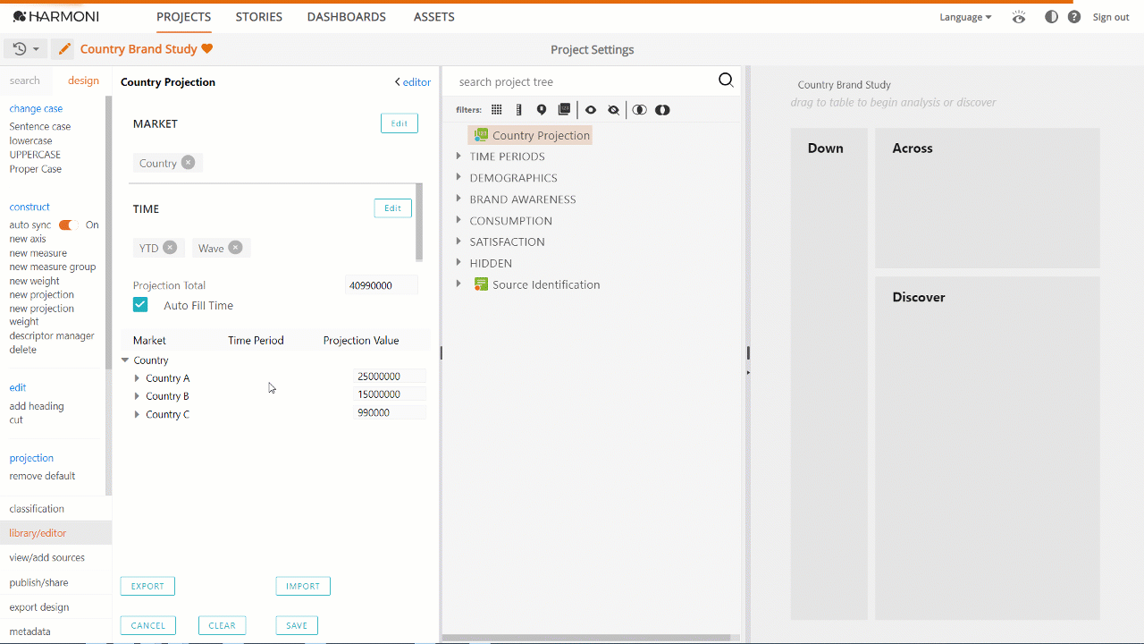Toggle the auto sync switch
Image resolution: width=1144 pixels, height=644 pixels.
click(68, 225)
